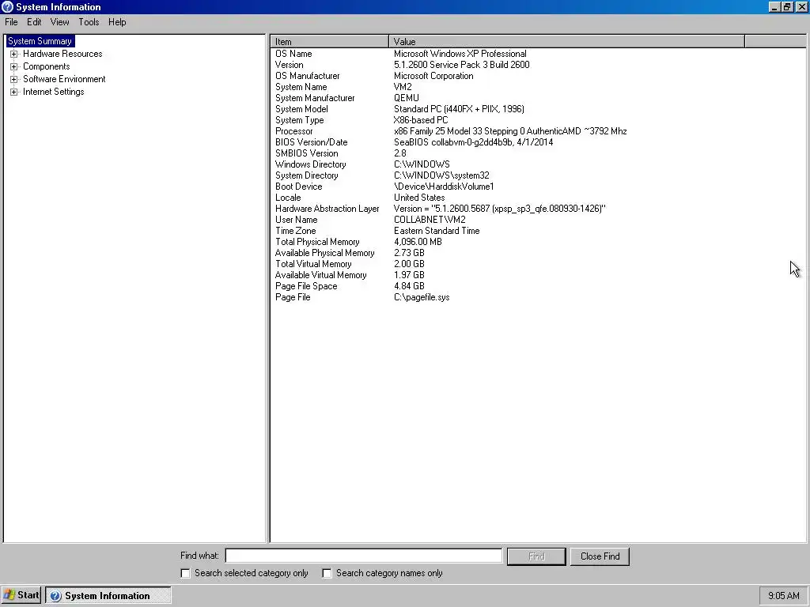Click the QEMU value
This screenshot has height=607, width=810.
(407, 98)
